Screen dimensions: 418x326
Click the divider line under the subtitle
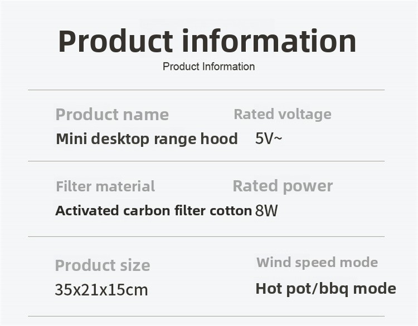tap(206, 90)
